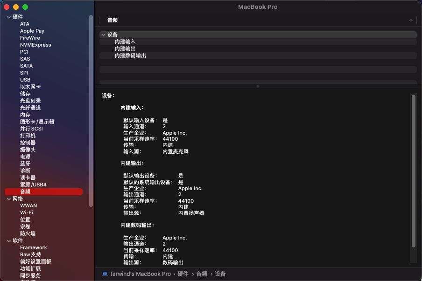Open 图形卡/显示器 in the sidebar

click(37, 122)
